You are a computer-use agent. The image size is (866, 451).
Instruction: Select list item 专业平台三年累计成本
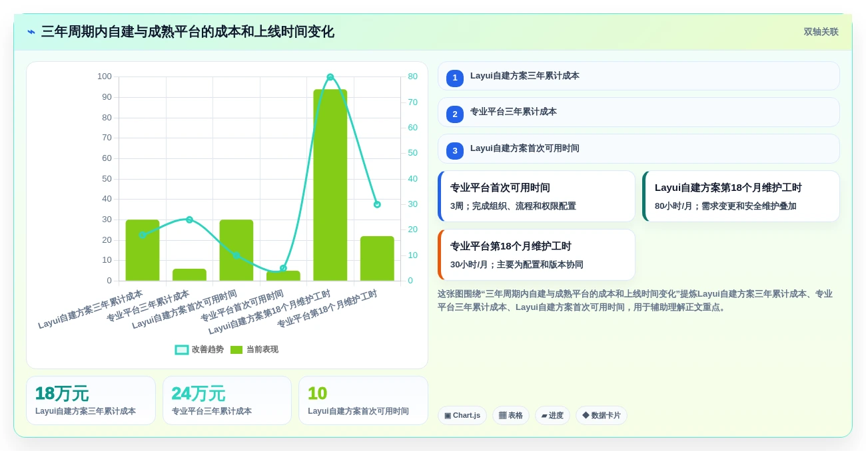[x=639, y=112]
